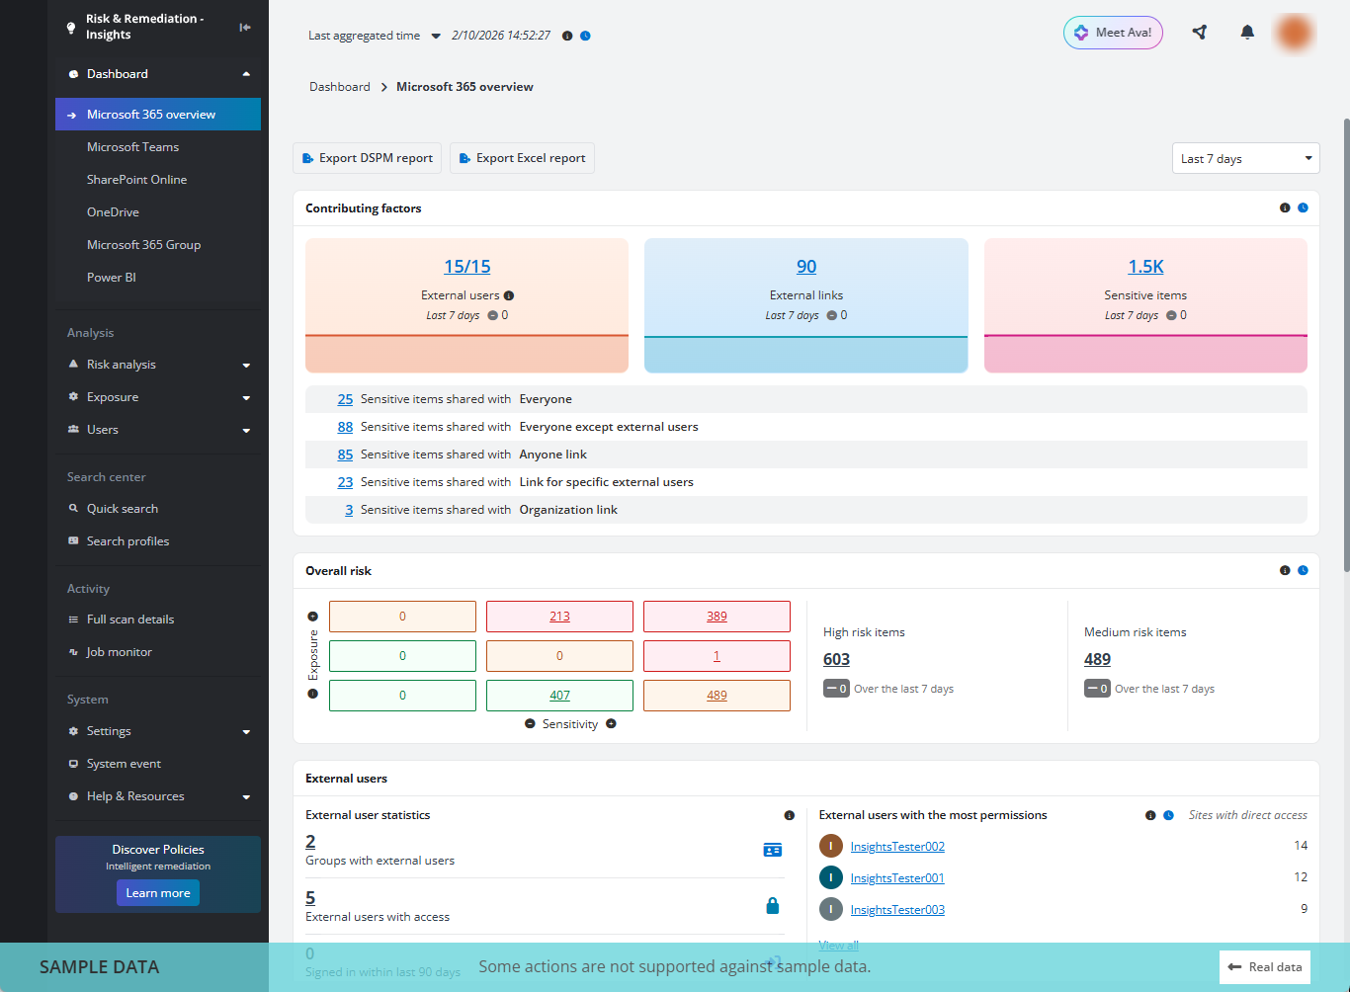
Task: Expand the Users menu
Action: [246, 431]
